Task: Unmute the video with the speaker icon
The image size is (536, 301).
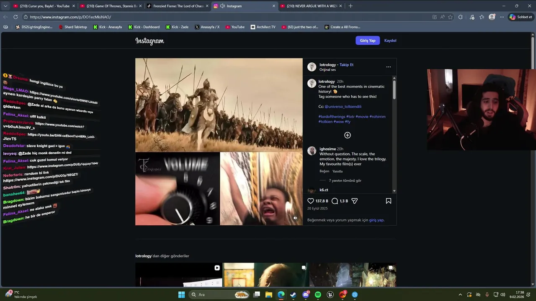Action: (x=295, y=218)
